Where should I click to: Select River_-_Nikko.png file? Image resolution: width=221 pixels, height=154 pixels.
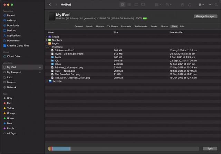click(x=65, y=71)
